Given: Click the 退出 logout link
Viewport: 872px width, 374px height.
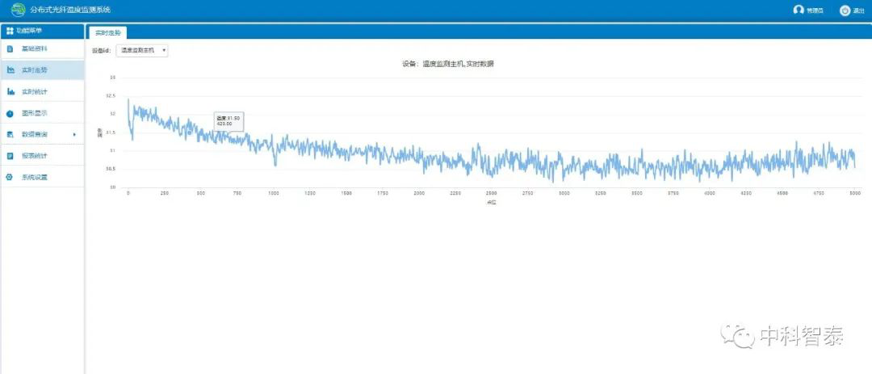Looking at the screenshot, I should tap(858, 11).
